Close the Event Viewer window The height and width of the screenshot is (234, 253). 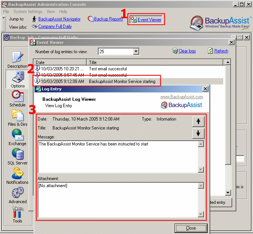(x=231, y=42)
